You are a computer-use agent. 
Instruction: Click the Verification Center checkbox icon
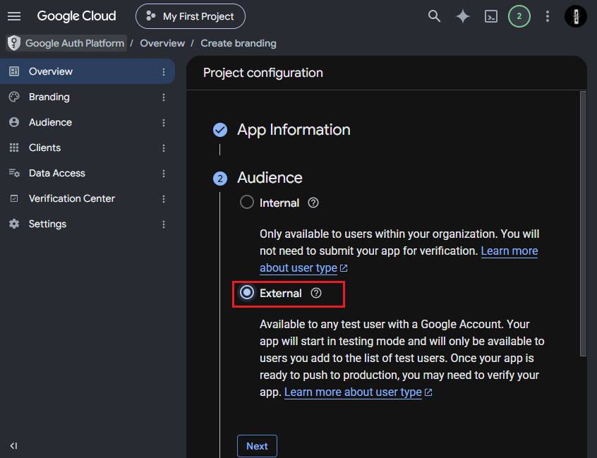point(14,199)
